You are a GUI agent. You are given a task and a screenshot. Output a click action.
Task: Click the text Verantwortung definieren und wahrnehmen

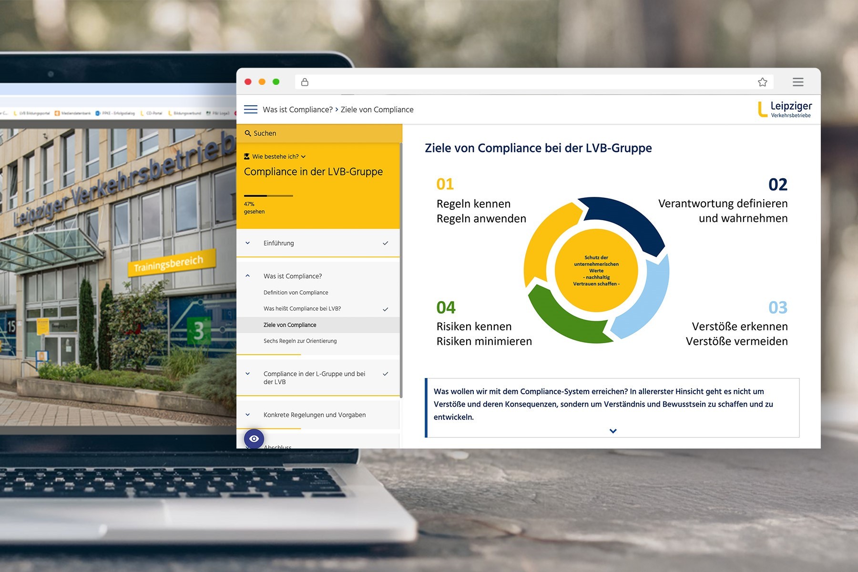(x=723, y=211)
